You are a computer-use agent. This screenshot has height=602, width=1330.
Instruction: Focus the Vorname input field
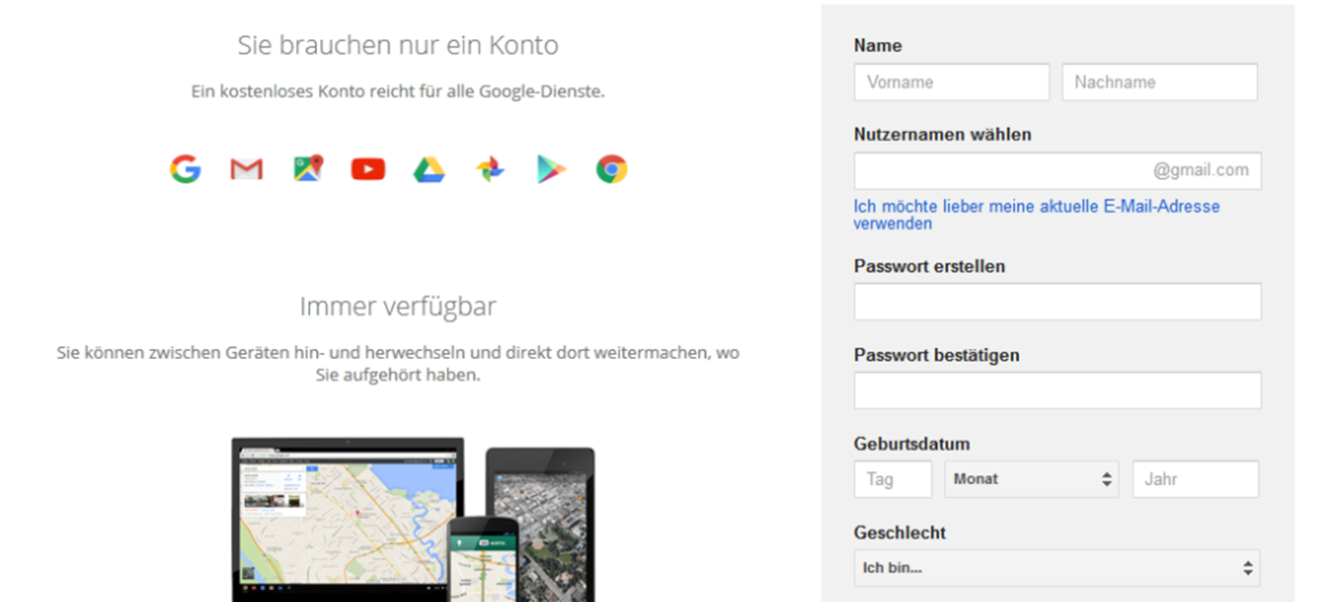click(x=951, y=82)
